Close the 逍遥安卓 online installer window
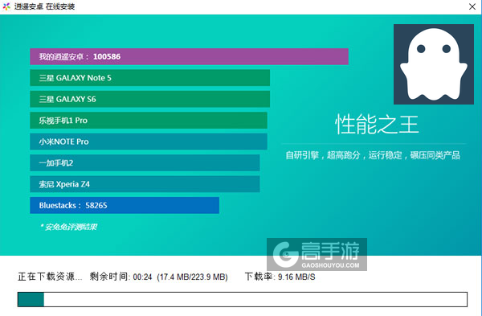This screenshot has height=316, width=482. click(x=472, y=6)
